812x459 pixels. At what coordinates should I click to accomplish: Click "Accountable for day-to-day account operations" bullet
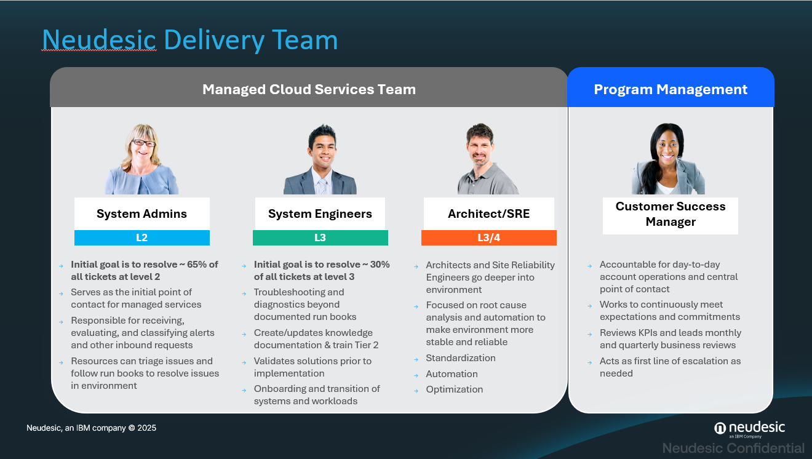click(669, 277)
